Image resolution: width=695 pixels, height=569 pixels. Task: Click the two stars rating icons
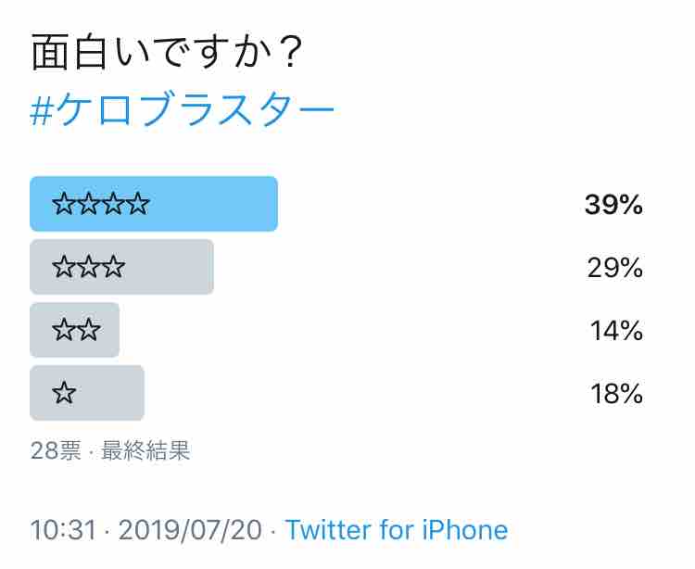(76, 330)
